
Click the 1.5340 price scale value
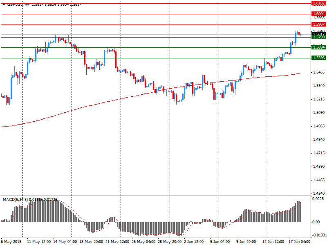[x=319, y=86]
